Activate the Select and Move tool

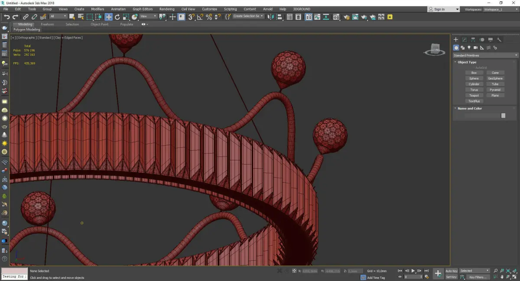tap(108, 17)
